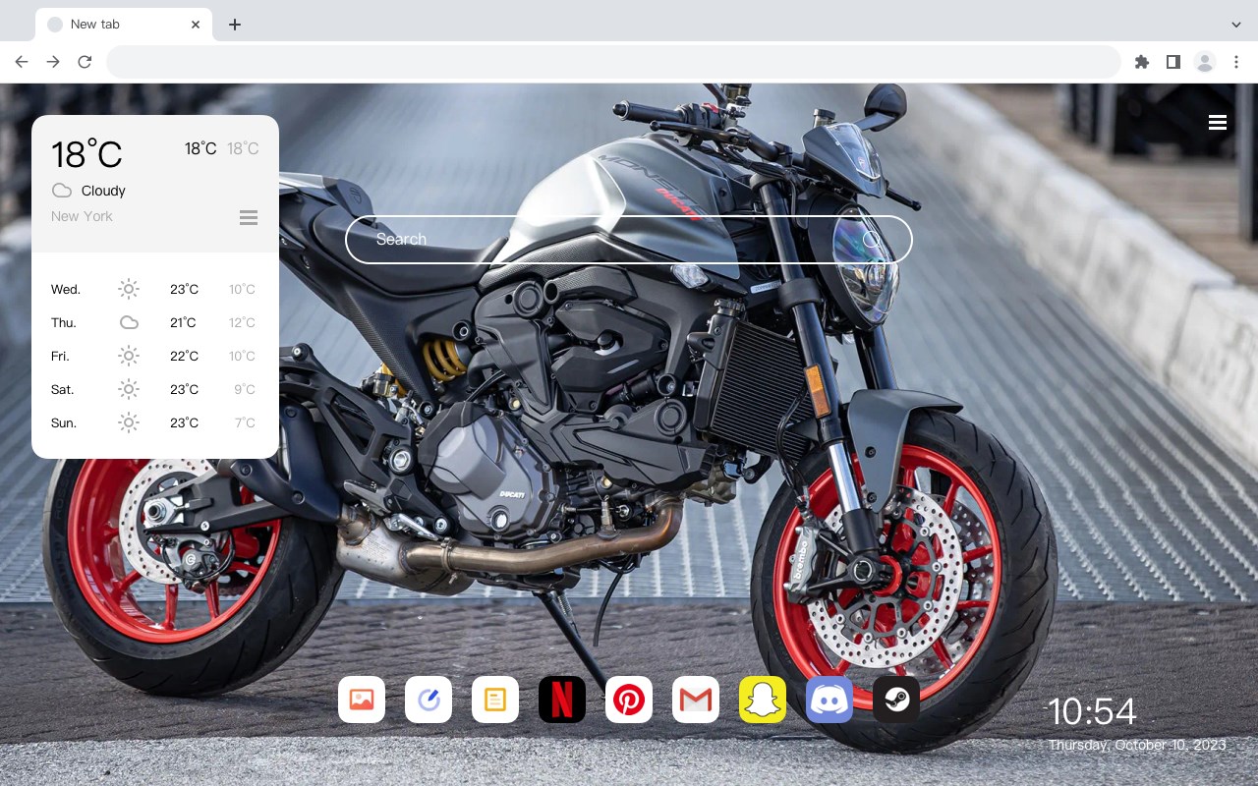
Task: Click the Thu. forecast row label
Action: pyautogui.click(x=64, y=322)
